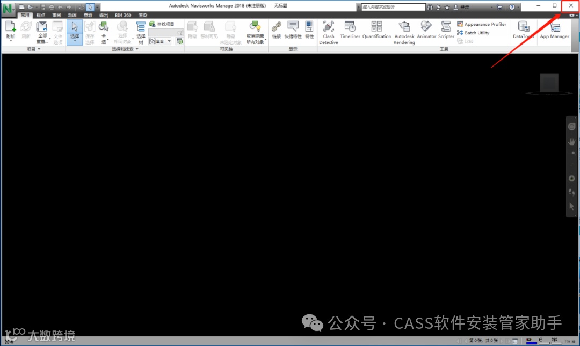Open the sheet browser icon in status bar
Screen dimensions: 580x346
point(515,341)
